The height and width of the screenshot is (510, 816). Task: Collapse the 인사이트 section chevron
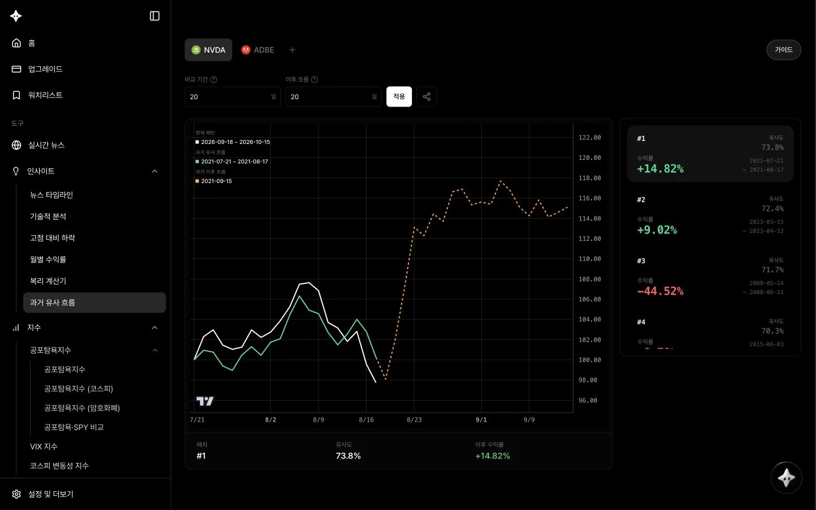[155, 171]
